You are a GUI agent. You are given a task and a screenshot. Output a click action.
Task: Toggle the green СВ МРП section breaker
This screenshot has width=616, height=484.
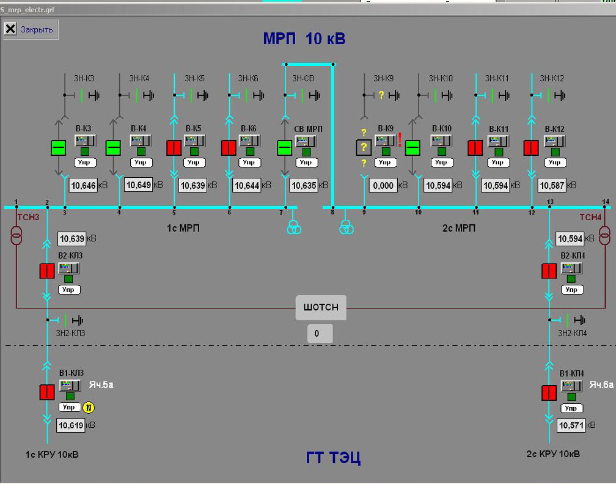coord(285,148)
